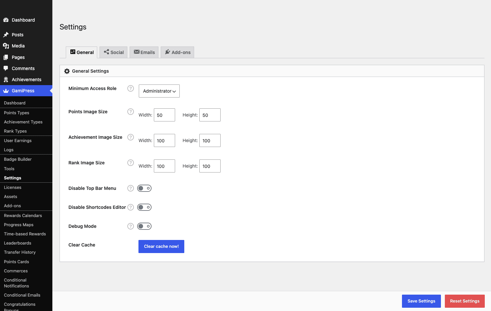Open the Achievements menu
491x311 pixels.
pyautogui.click(x=26, y=80)
